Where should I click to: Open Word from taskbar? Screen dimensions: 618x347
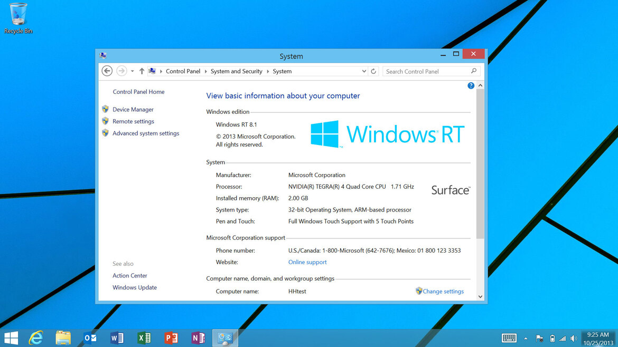click(117, 338)
